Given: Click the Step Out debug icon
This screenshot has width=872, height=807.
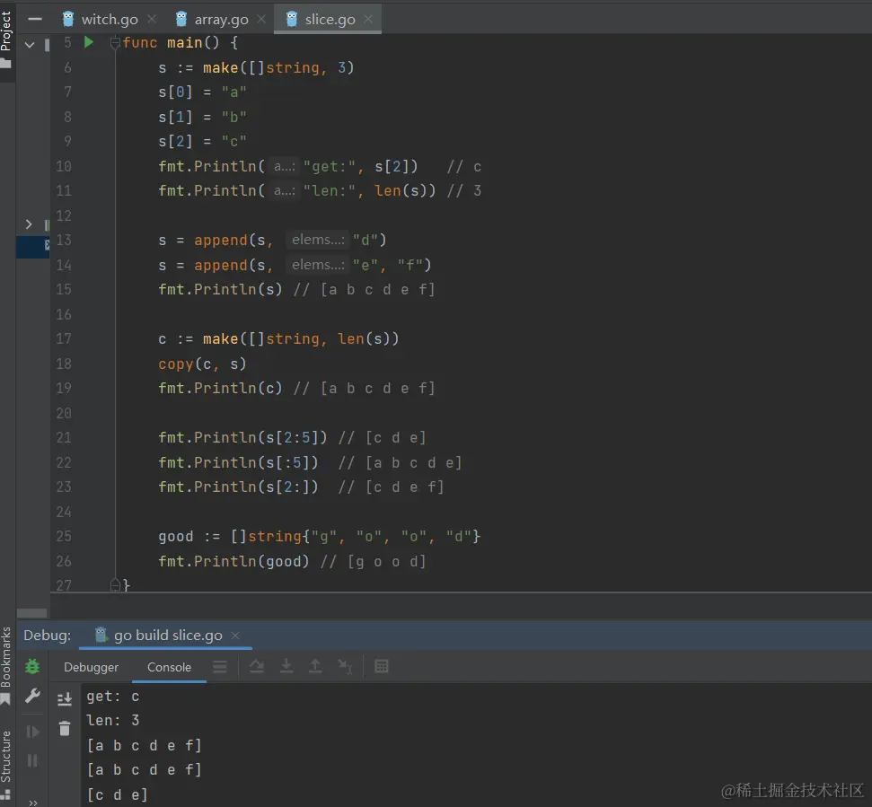Looking at the screenshot, I should point(315,666).
